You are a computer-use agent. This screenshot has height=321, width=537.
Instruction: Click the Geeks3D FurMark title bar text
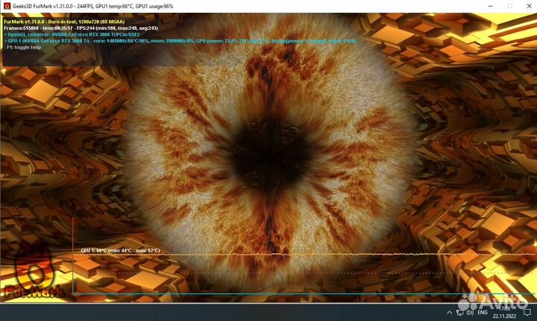[x=92, y=6]
